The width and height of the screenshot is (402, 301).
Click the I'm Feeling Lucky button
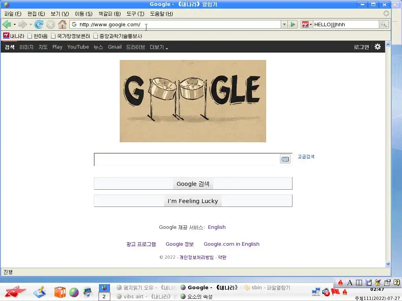pos(193,201)
